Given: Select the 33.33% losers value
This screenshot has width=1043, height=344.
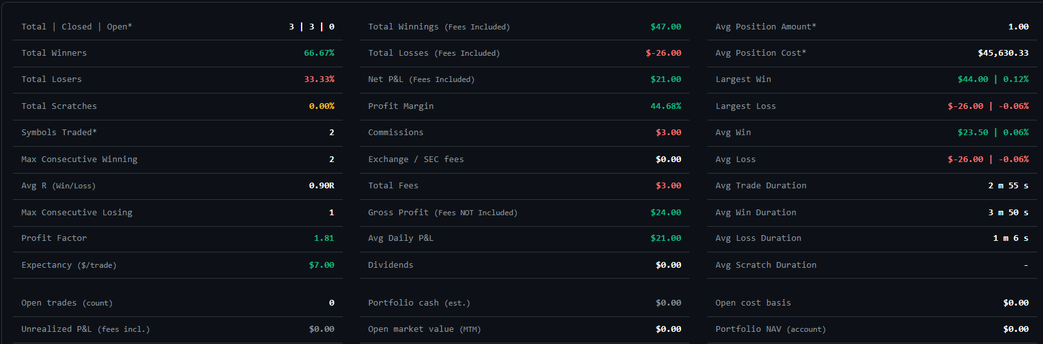Looking at the screenshot, I should point(319,79).
